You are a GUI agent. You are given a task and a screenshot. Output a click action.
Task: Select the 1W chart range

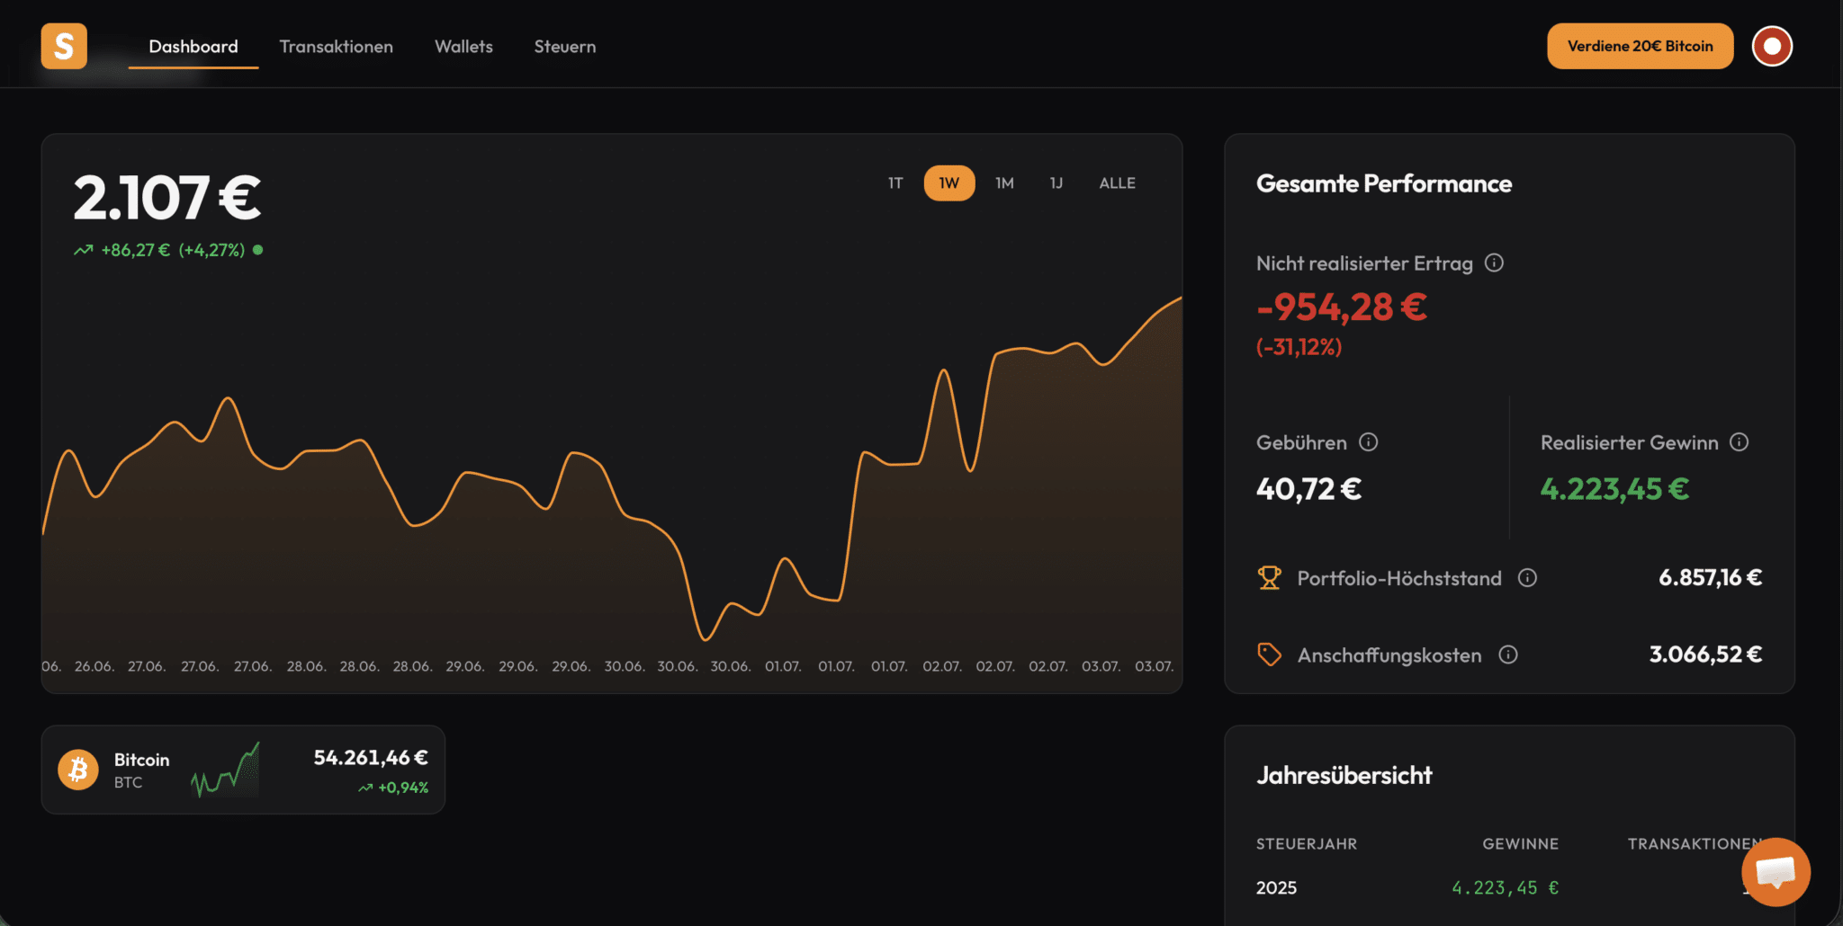pos(949,183)
